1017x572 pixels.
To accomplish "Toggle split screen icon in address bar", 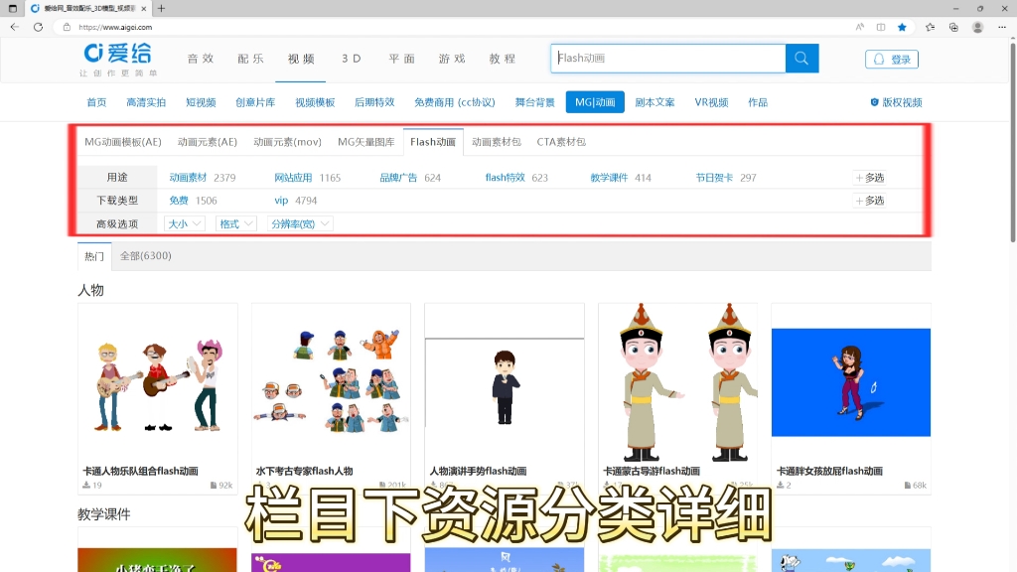I will click(881, 27).
